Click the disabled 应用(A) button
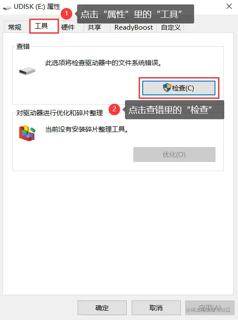 point(210,308)
